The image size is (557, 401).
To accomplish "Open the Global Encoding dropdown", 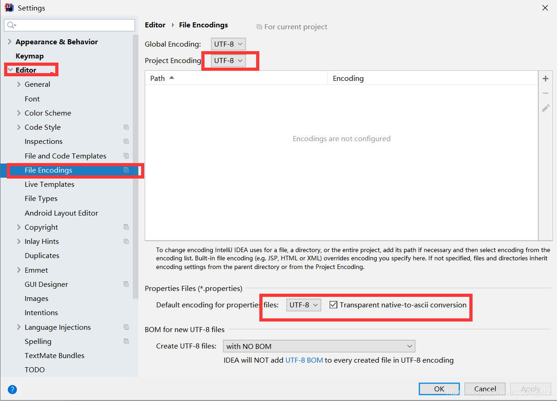I will click(x=228, y=44).
